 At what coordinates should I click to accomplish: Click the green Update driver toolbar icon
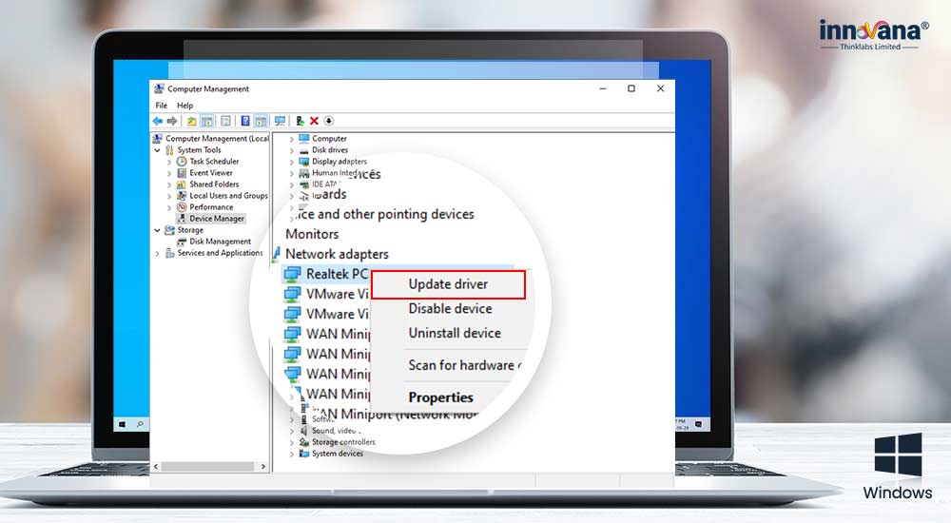300,122
